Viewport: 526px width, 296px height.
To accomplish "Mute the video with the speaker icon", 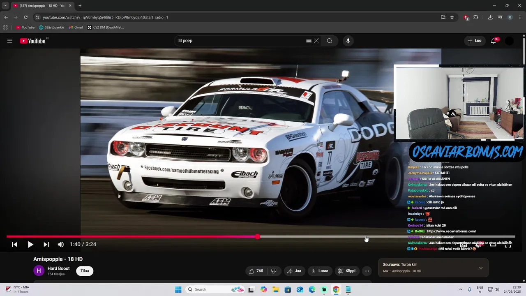I will click(61, 244).
